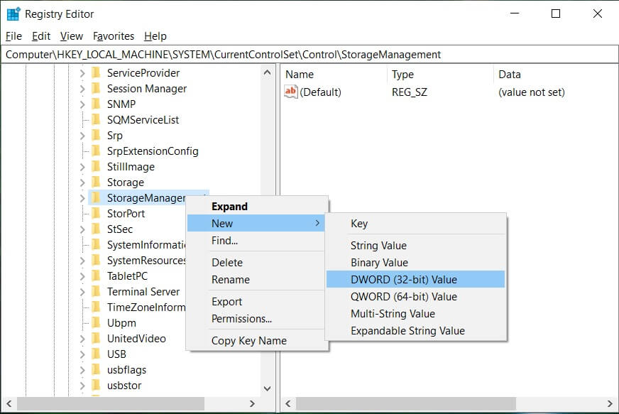
Task: Expand the usbstor key
Action: click(82, 386)
